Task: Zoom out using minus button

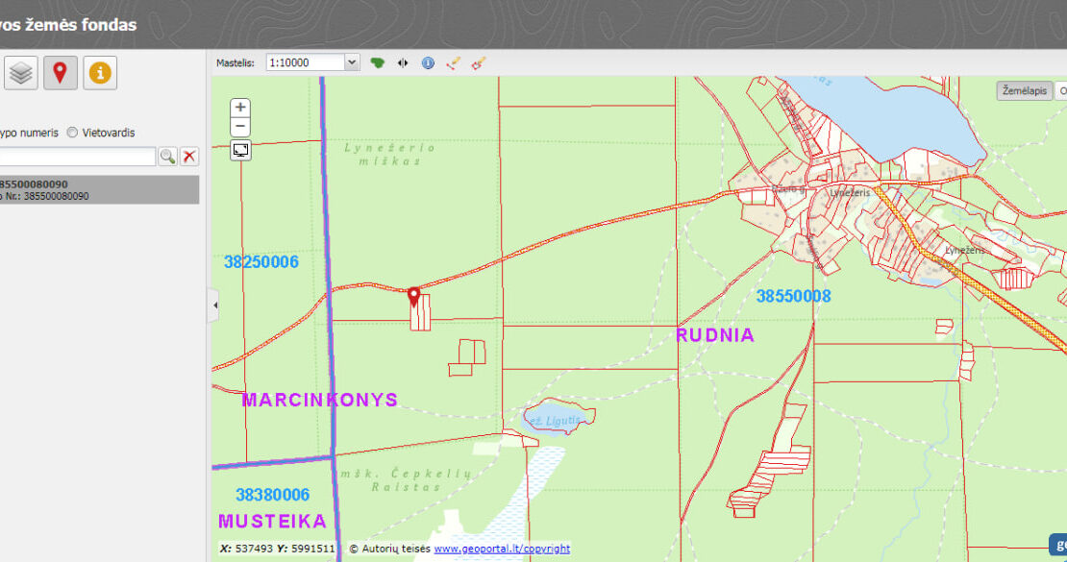Action: [241, 127]
